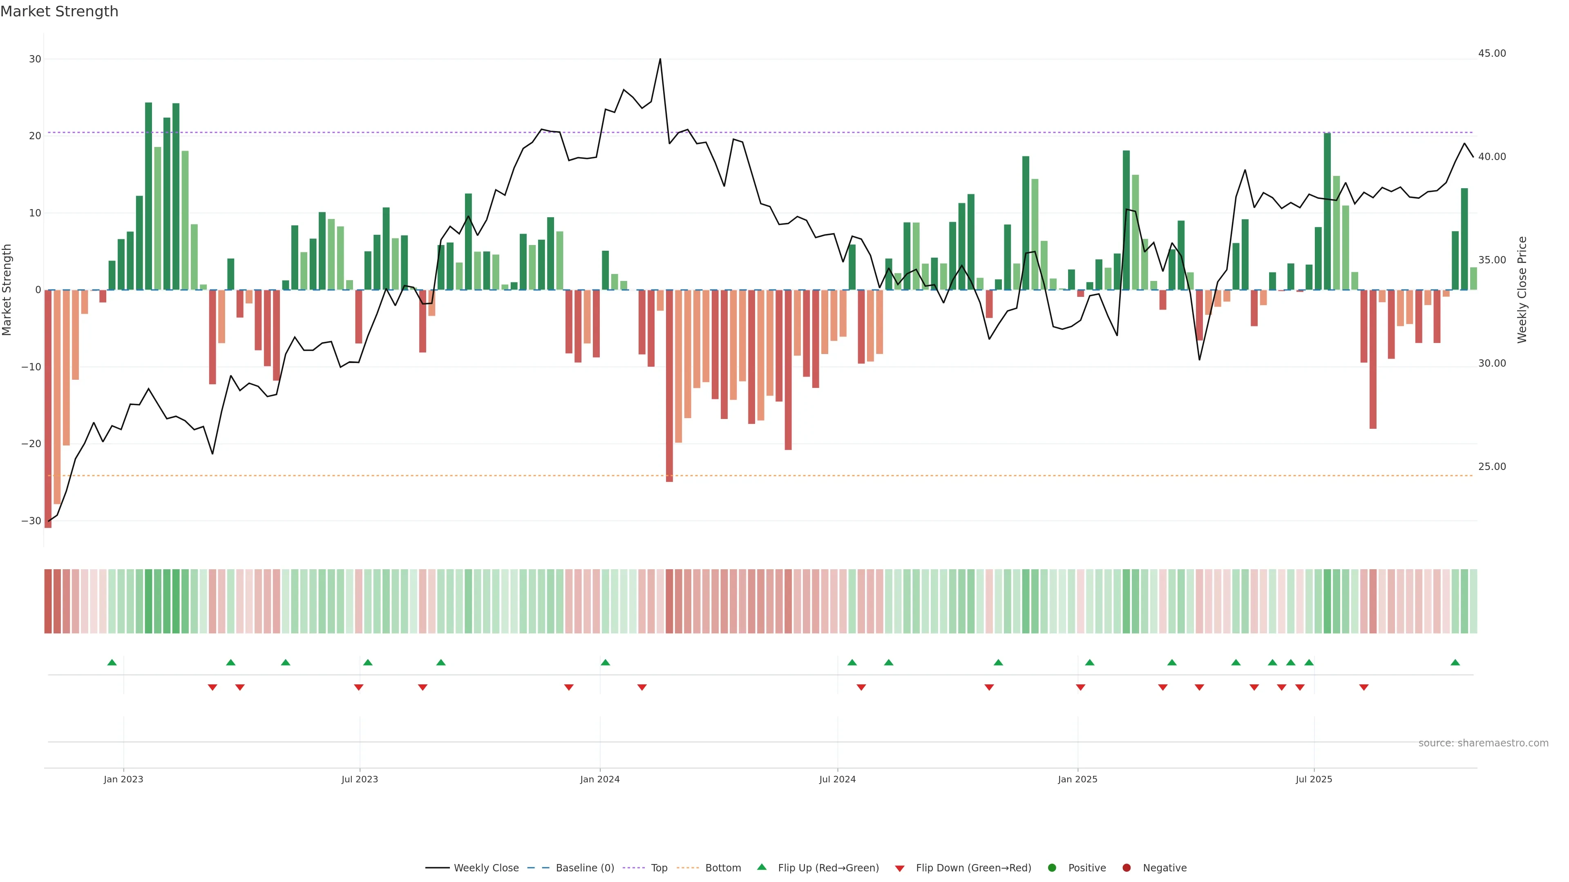The width and height of the screenshot is (1569, 882).
Task: Click the first green flip-up marker near Jan 2023
Action: click(x=112, y=662)
